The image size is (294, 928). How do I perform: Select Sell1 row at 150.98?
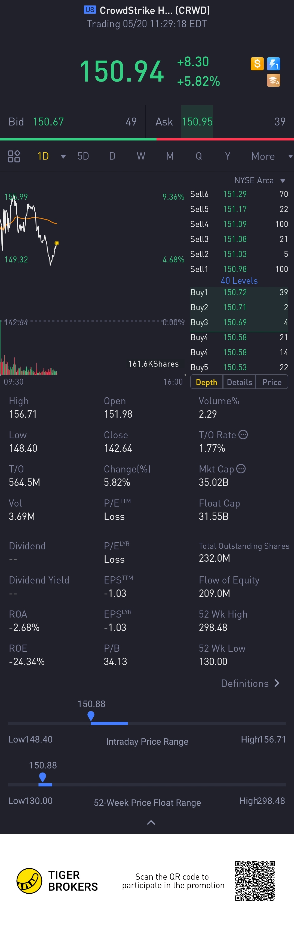click(239, 269)
